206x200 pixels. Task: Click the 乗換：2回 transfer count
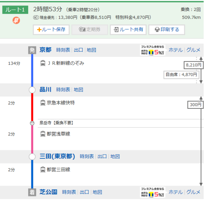click(191, 10)
